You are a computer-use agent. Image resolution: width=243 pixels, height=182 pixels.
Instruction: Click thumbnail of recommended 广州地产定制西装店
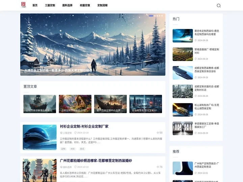pos(183,168)
